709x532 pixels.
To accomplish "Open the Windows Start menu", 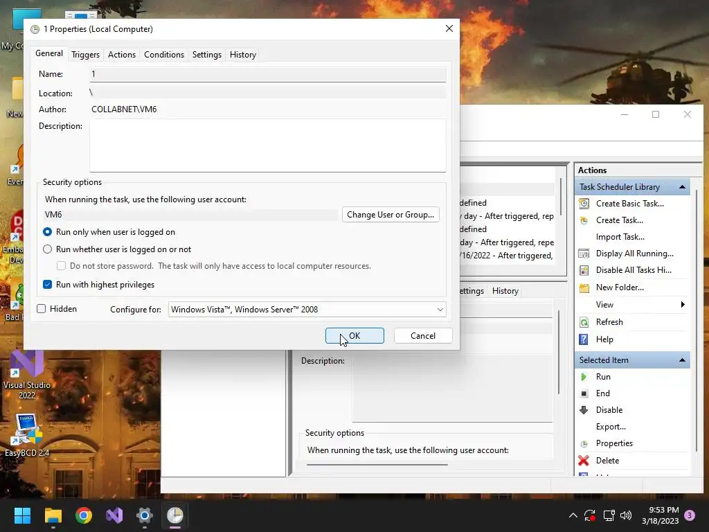I will [x=22, y=515].
